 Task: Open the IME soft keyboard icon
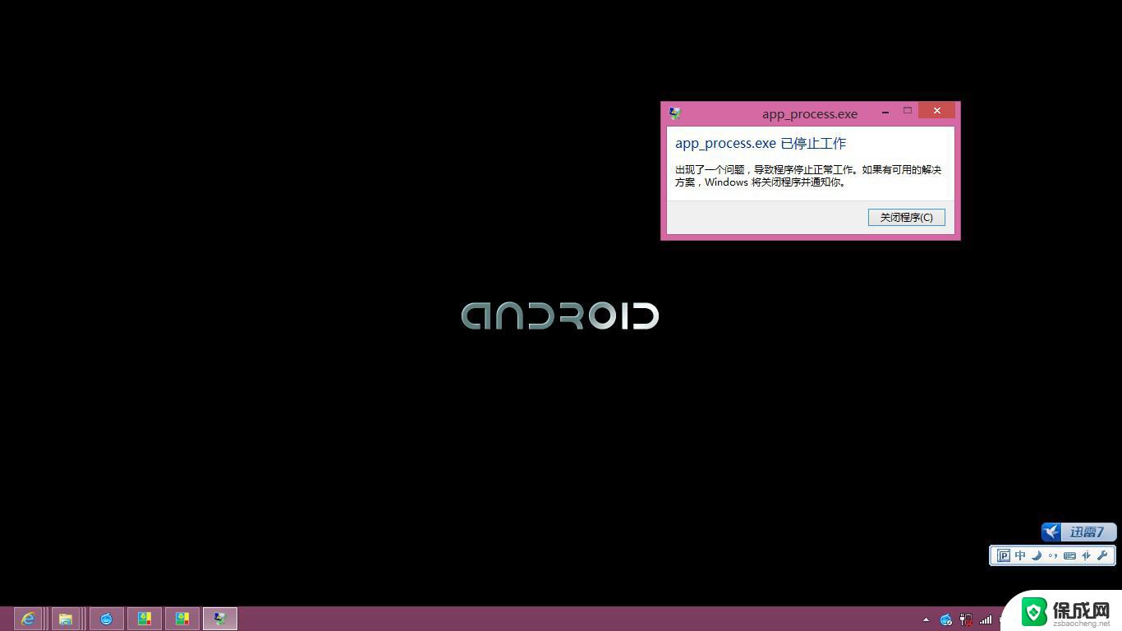click(1069, 555)
